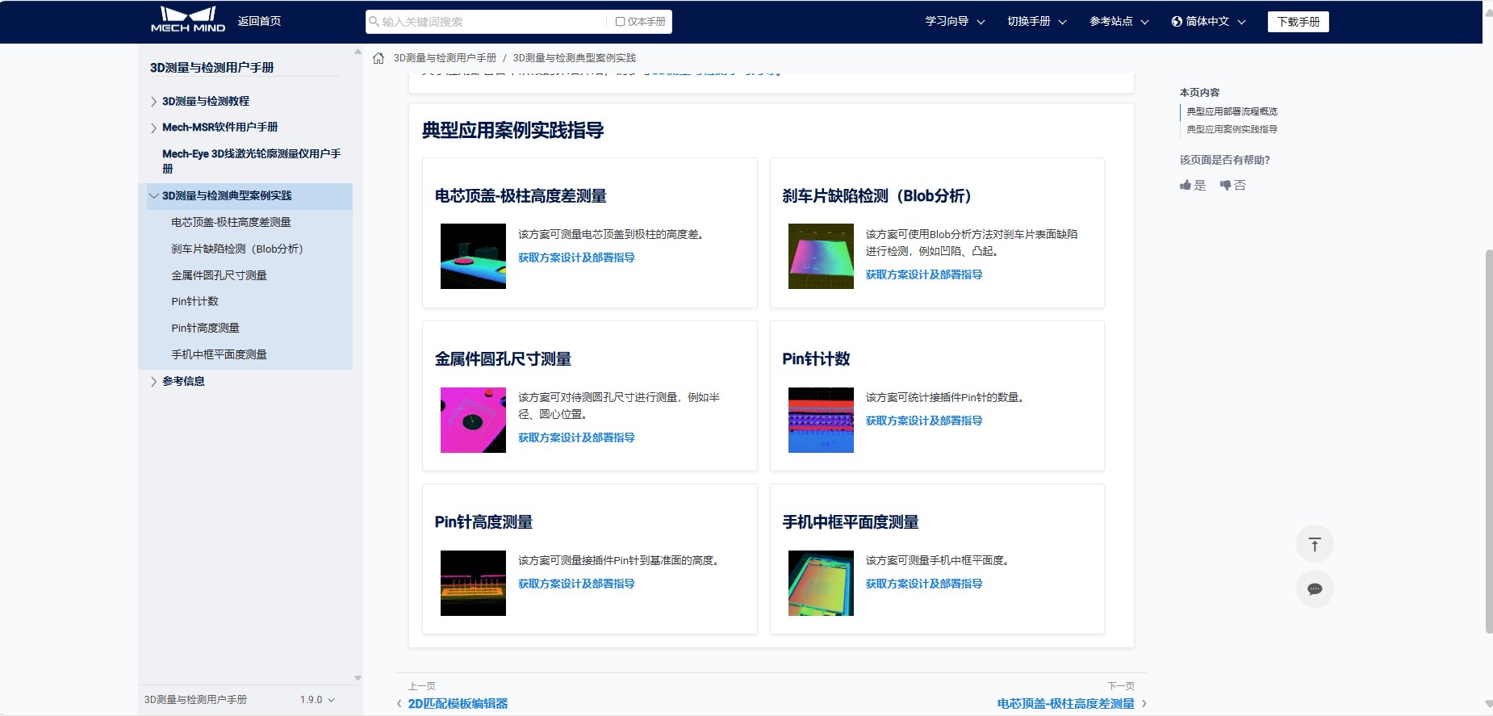
Task: Select 手机中框平面度测量 in sidebar
Action: click(219, 354)
